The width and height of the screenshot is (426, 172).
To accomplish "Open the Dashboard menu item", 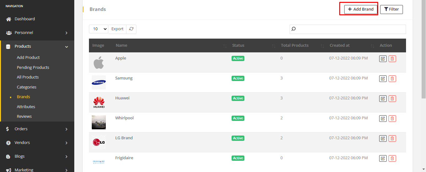I will pos(25,19).
